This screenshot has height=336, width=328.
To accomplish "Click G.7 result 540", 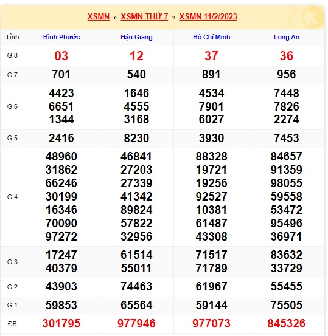I will (136, 75).
